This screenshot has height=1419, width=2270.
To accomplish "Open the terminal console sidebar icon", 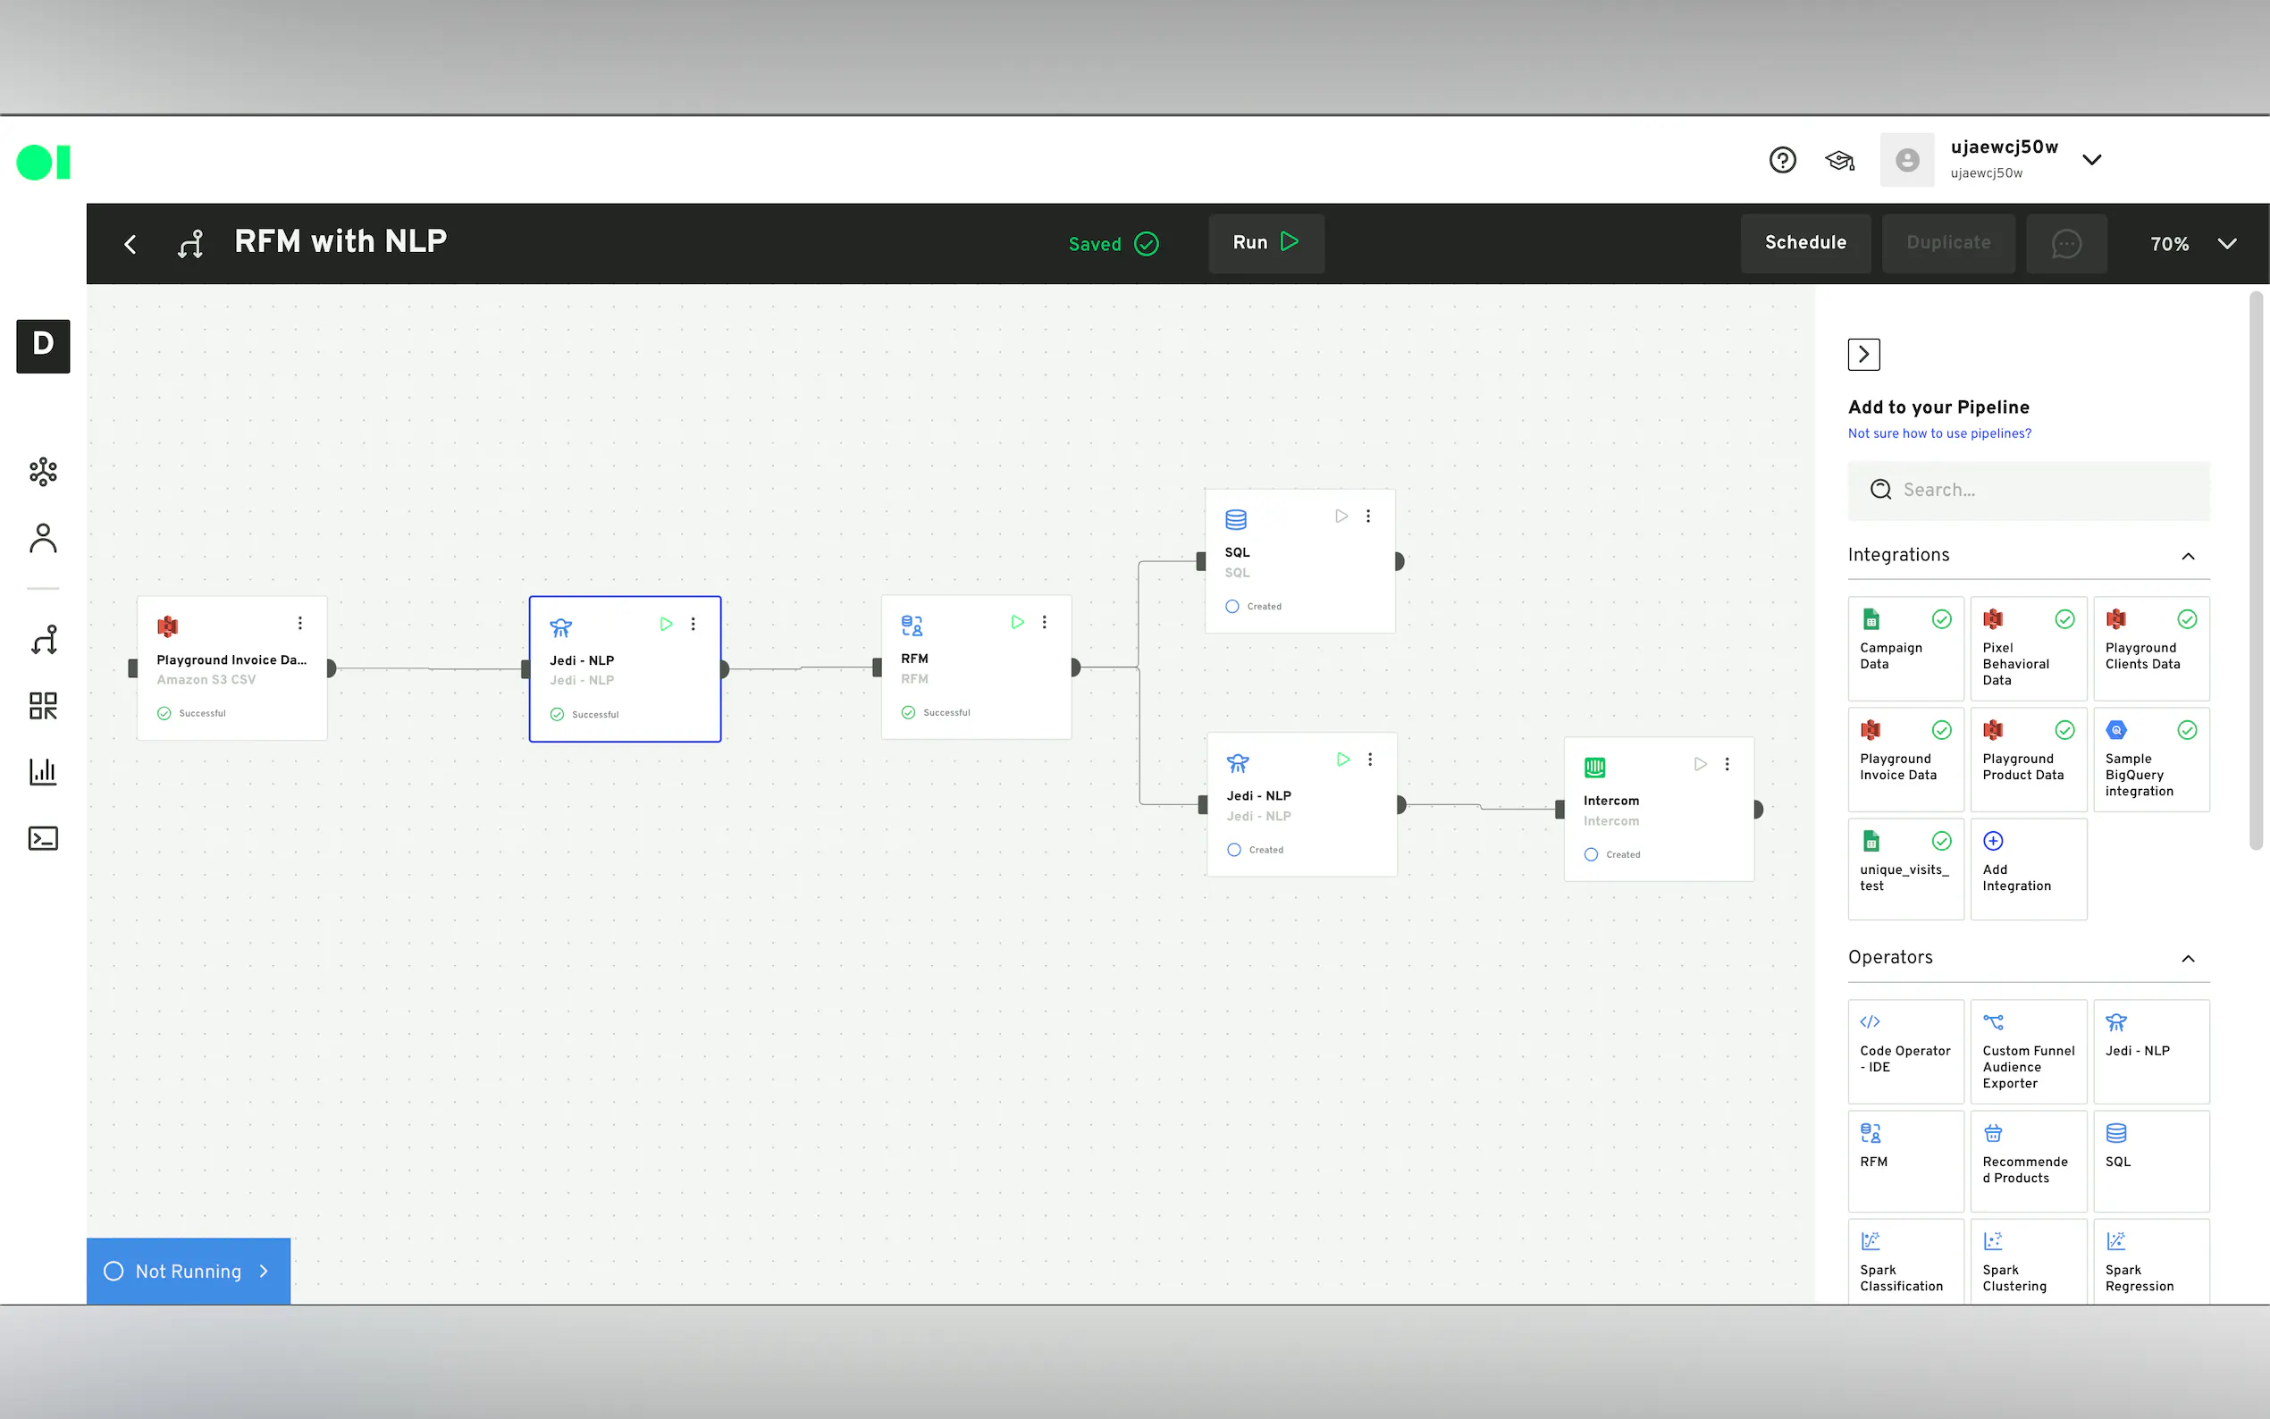I will click(x=43, y=838).
